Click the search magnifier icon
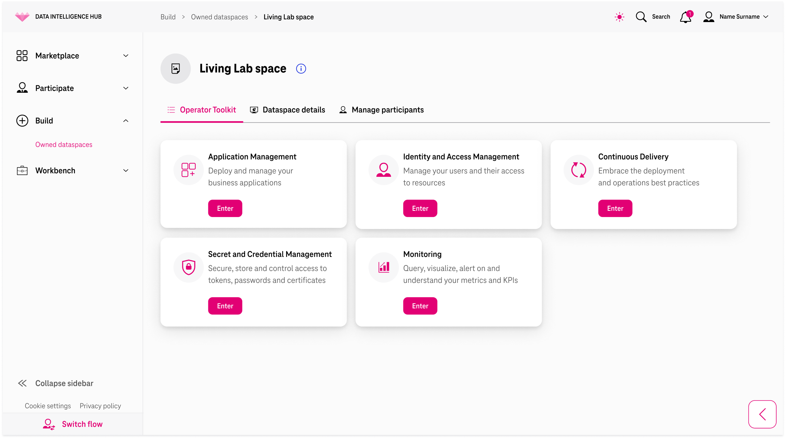 [641, 17]
